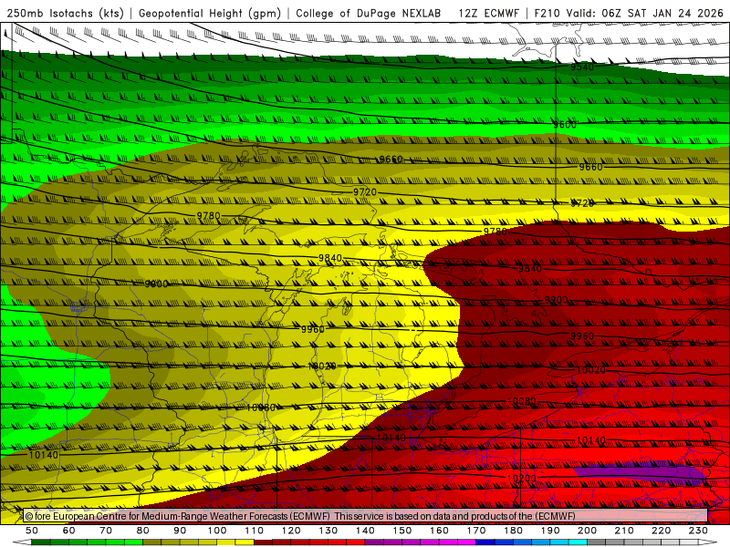This screenshot has width=730, height=547.
Task: Click the legend value 220
Action: click(x=661, y=531)
